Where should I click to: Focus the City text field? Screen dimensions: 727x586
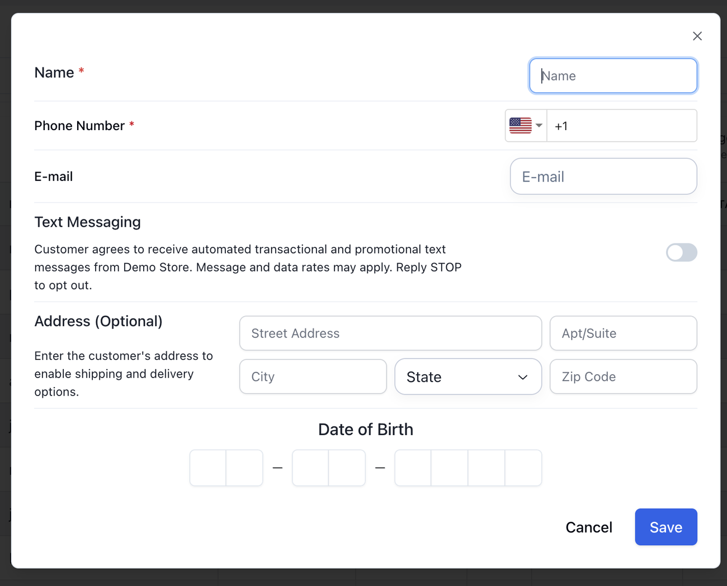pos(313,377)
